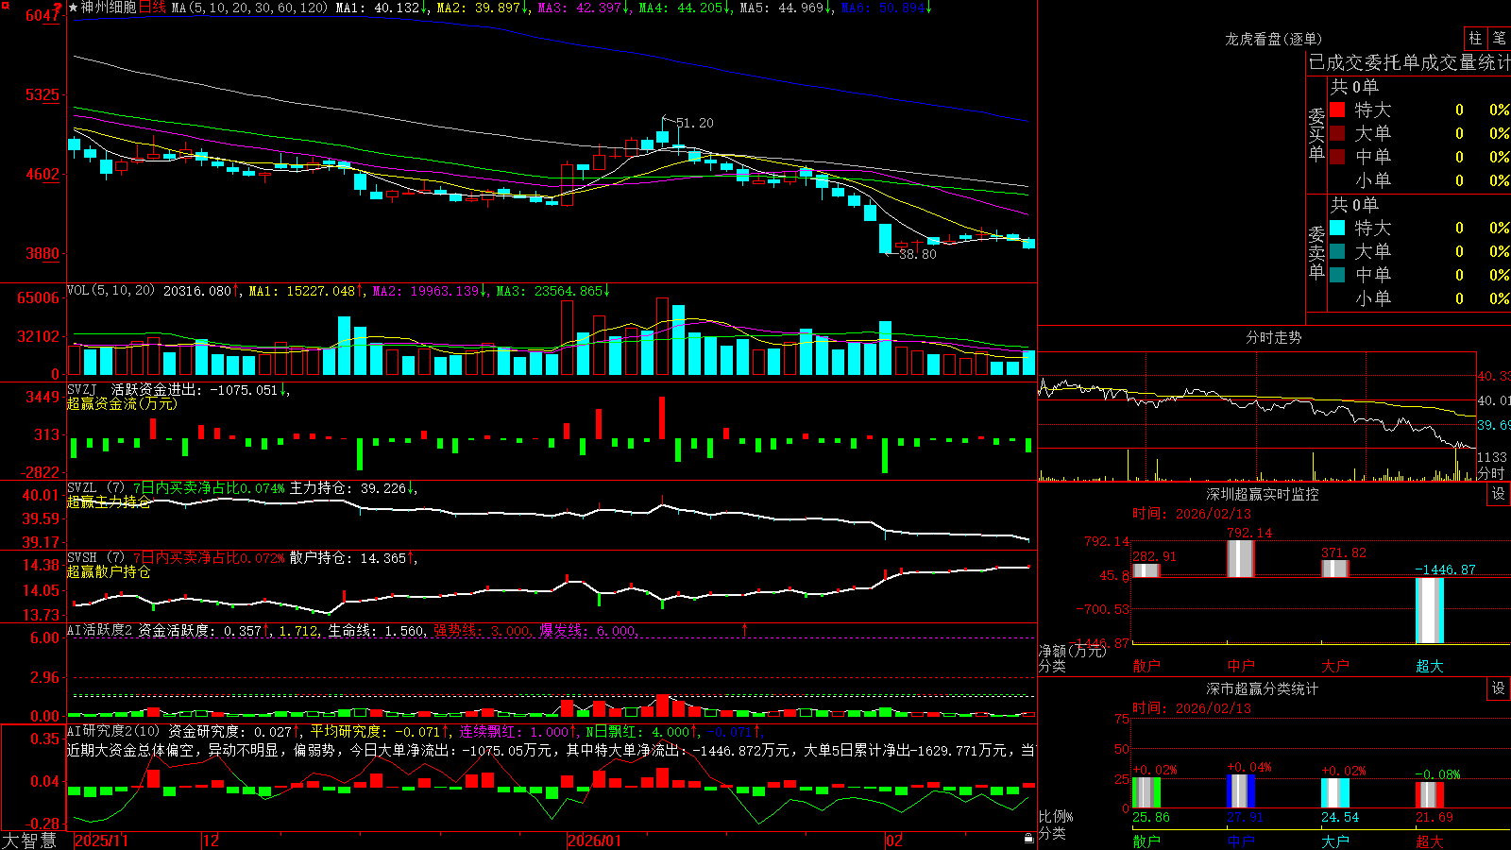Click 时间: 2026/02/13 in 实时监控 panel
Image resolution: width=1511 pixels, height=850 pixels.
coord(1192,514)
